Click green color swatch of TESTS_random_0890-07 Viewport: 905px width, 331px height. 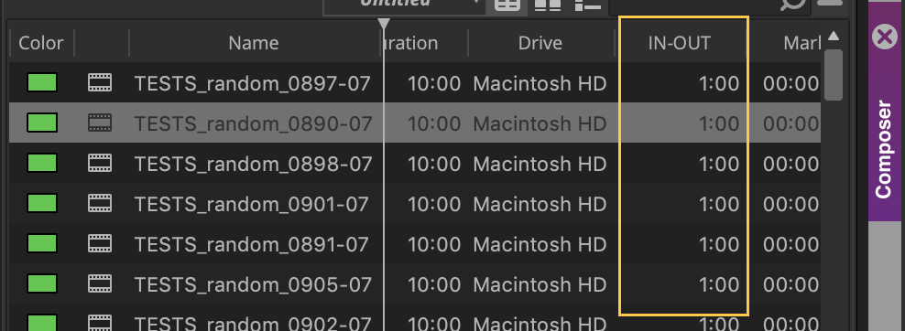tap(42, 123)
